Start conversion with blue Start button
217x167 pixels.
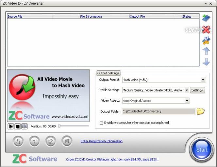pos(202,150)
